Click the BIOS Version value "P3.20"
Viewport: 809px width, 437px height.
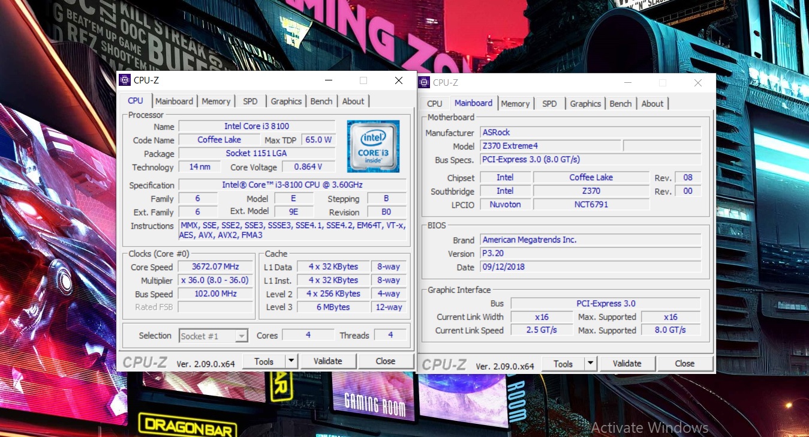click(591, 253)
